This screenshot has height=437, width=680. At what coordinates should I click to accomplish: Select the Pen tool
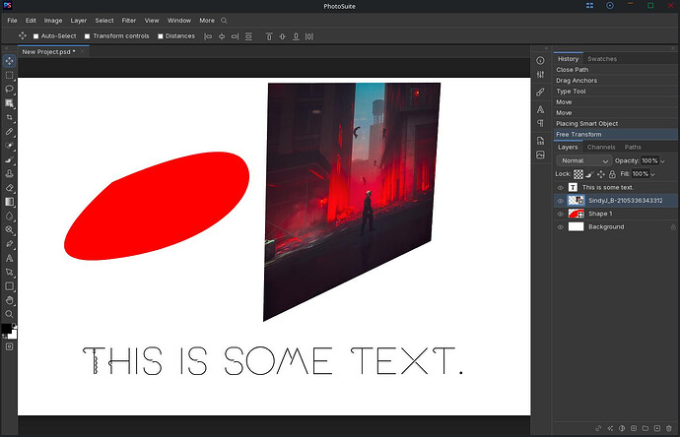[9, 244]
